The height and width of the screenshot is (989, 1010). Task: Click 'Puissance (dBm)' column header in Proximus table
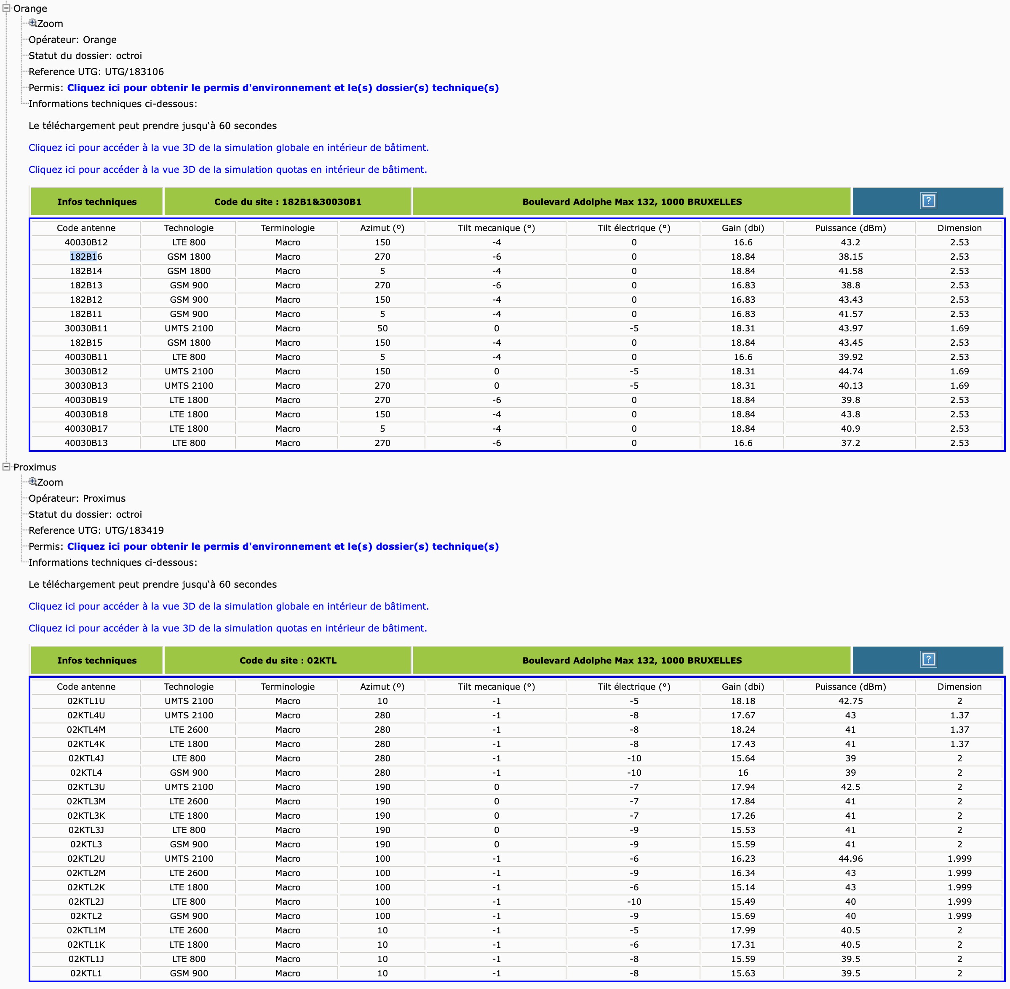(x=850, y=687)
